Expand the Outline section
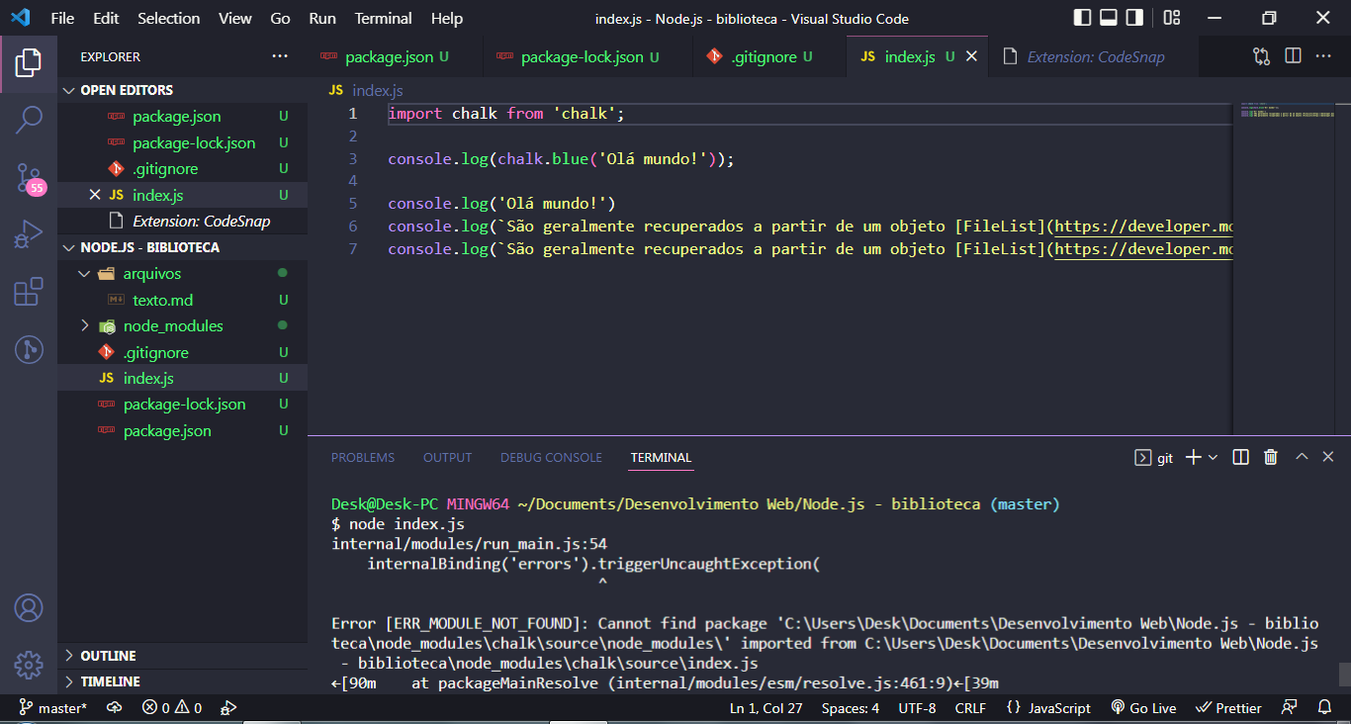The image size is (1351, 724). click(183, 656)
